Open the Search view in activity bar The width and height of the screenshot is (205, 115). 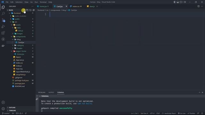pos(3,13)
